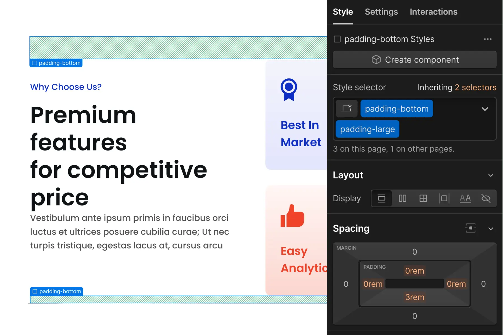The width and height of the screenshot is (503, 335).
Task: Open the spacing reset icon beside Spacing
Action: coord(471,228)
